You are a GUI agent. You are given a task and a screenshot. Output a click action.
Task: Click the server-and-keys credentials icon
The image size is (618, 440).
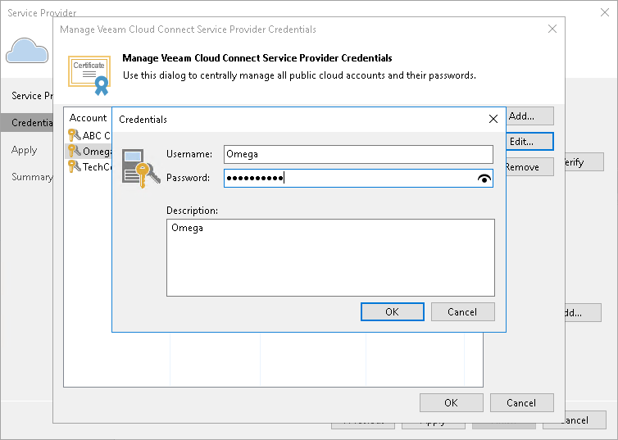point(141,168)
